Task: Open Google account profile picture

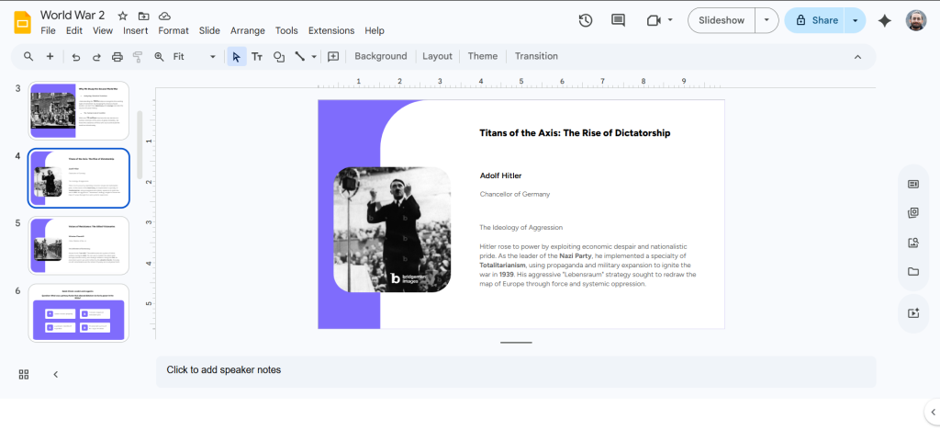Action: click(x=915, y=20)
